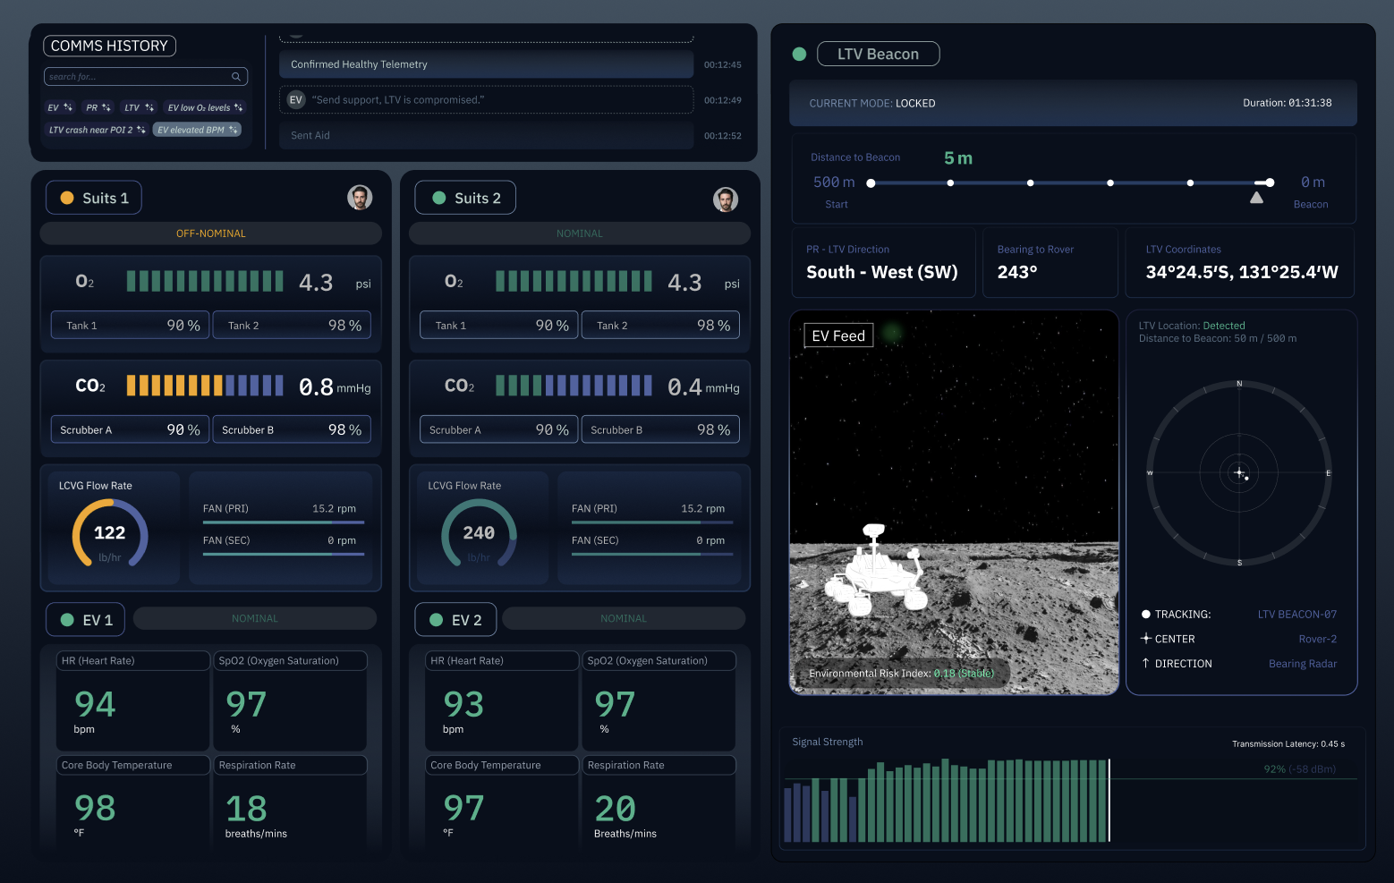The width and height of the screenshot is (1394, 883).
Task: Click the COMMS HISTORY title badge
Action: tap(109, 46)
